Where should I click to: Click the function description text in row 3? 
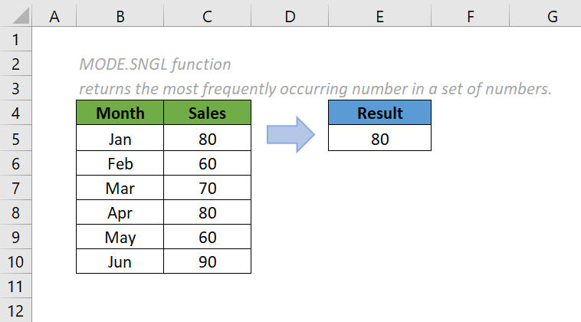point(314,89)
